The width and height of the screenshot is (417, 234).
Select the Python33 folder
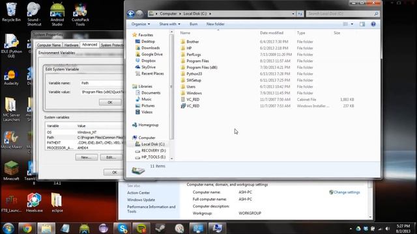[194, 73]
